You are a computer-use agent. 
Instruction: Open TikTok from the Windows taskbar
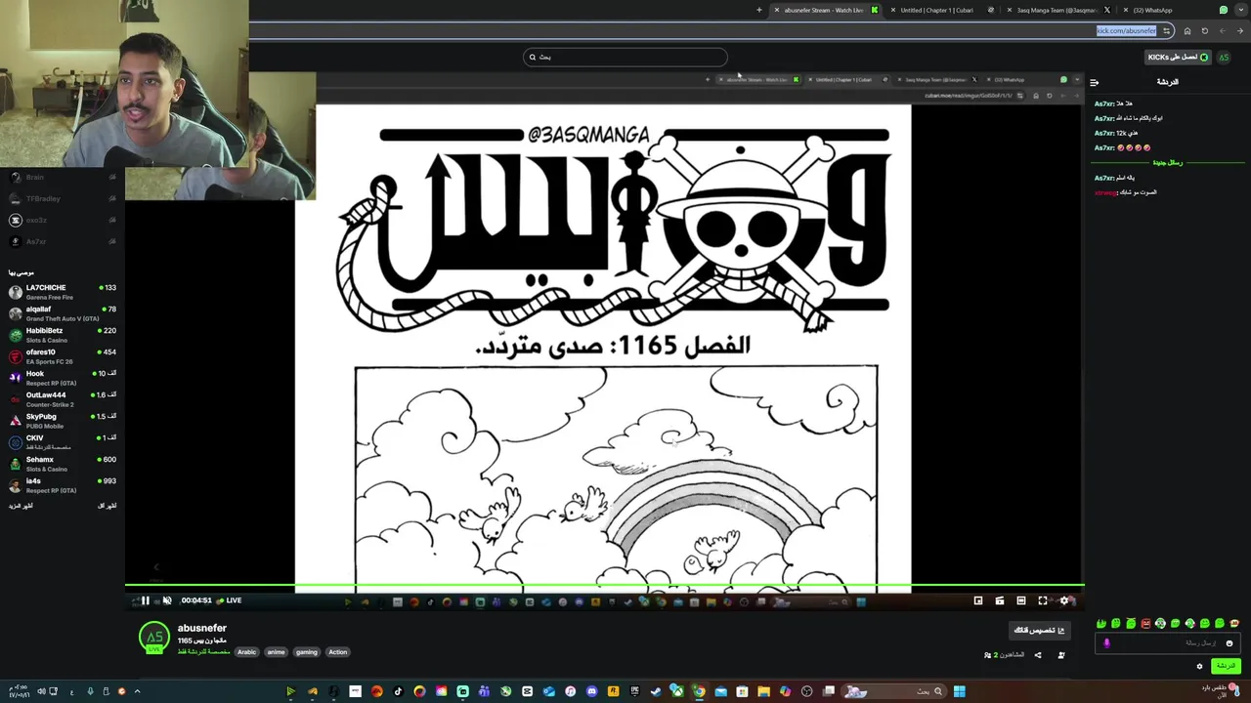point(398,691)
